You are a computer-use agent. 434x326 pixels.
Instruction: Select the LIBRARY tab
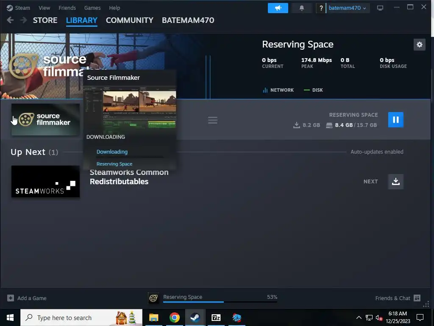point(82,20)
